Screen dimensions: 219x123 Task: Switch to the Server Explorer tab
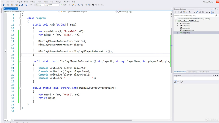[204, 72]
